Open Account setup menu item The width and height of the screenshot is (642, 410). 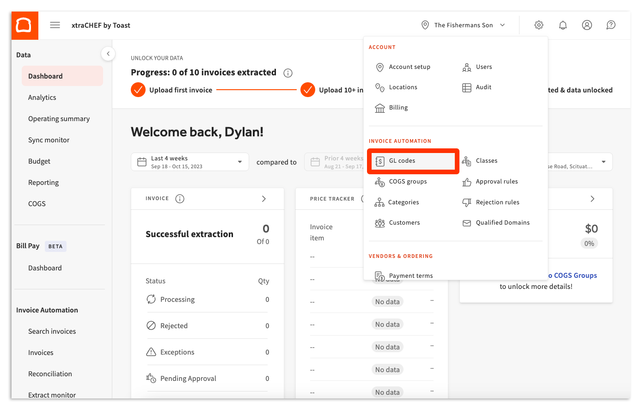(x=409, y=67)
